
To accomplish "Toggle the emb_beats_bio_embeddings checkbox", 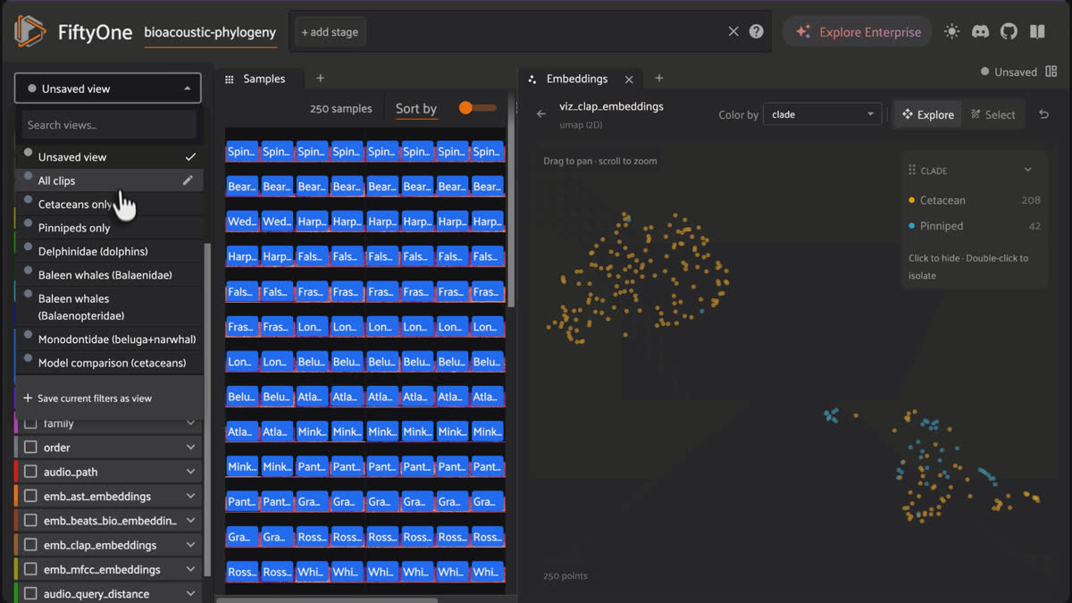I will pos(30,521).
